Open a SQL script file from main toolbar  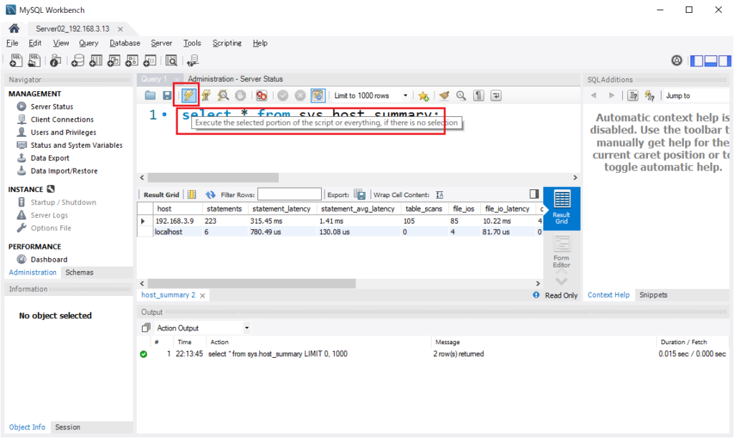(x=34, y=60)
